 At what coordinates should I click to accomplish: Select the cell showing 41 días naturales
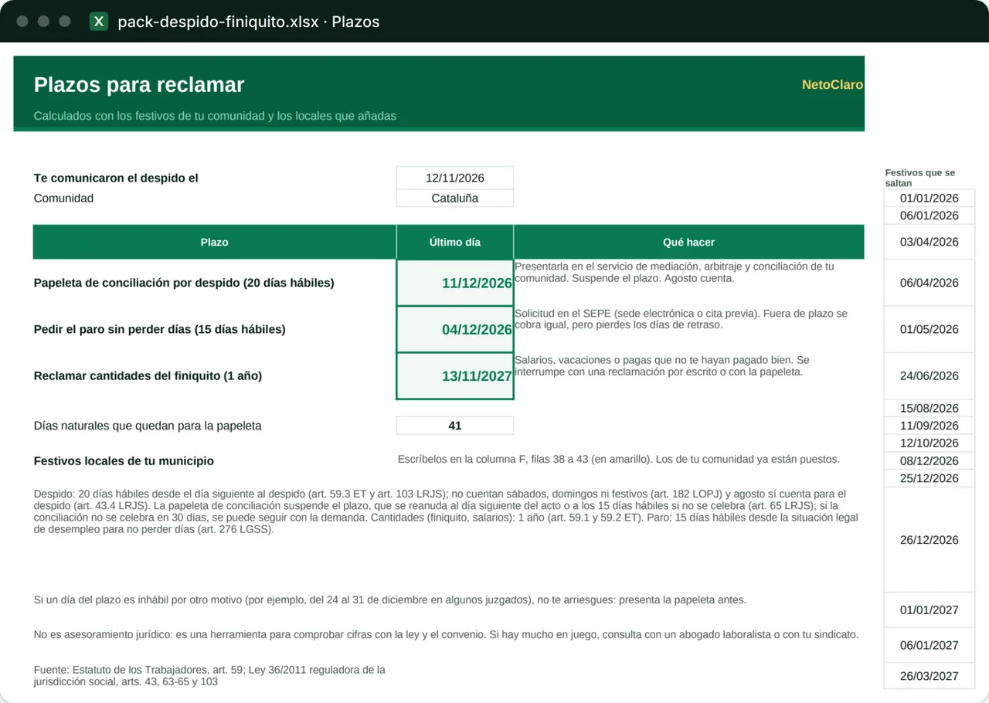[x=455, y=426]
